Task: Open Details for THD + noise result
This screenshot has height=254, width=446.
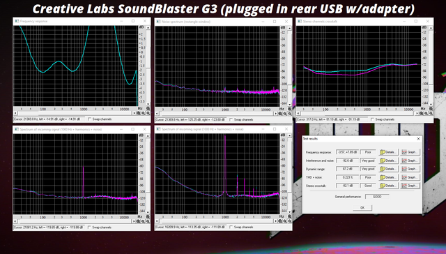Action: point(389,177)
